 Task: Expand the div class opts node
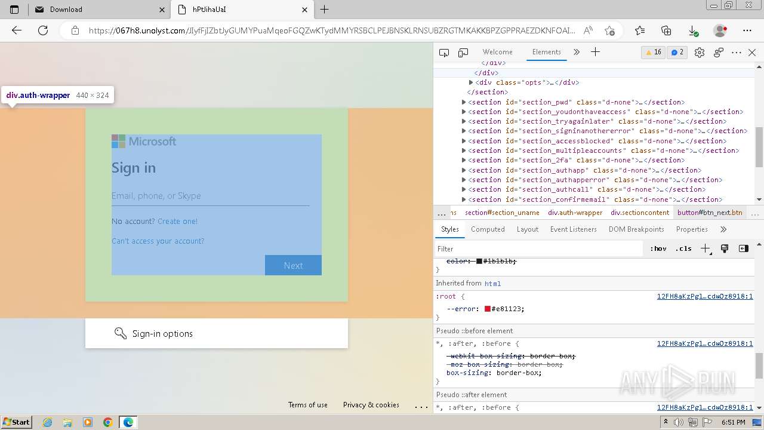[x=471, y=82]
